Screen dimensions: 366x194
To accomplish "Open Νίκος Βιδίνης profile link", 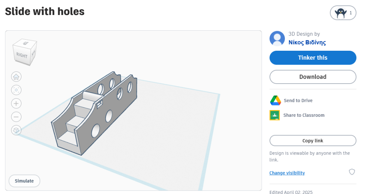I will 307,43.
